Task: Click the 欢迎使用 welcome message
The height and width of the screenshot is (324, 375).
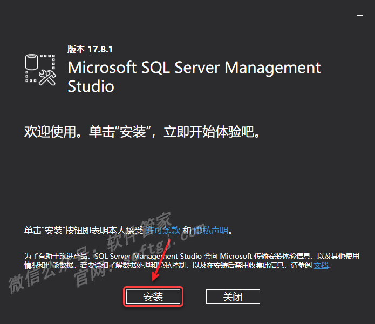Action: (142, 132)
